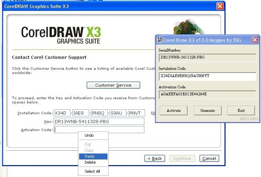Click the X34D installation code box
The image size is (261, 177).
point(62,113)
